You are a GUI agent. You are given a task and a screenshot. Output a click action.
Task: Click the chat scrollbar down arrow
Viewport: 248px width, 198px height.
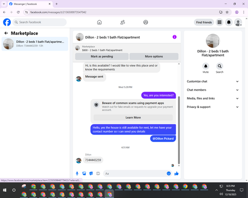[179, 166]
